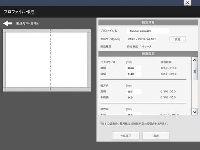Click the 断裁設定 section header
200x150 pixels.
148,54
